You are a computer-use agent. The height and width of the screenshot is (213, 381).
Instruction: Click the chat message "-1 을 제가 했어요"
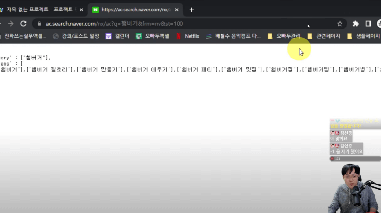(346, 151)
